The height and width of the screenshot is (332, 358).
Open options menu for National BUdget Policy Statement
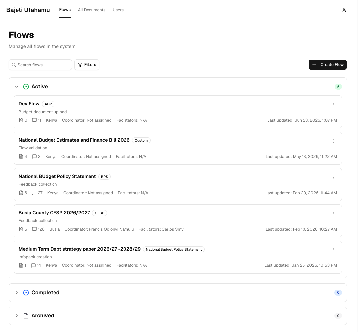(333, 177)
